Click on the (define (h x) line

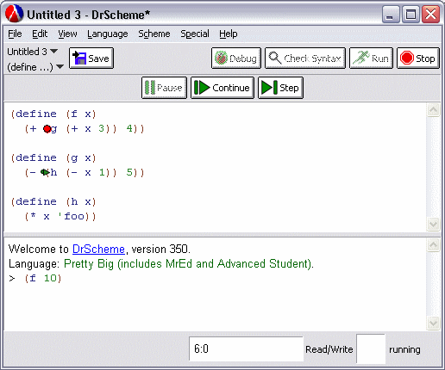click(x=53, y=201)
